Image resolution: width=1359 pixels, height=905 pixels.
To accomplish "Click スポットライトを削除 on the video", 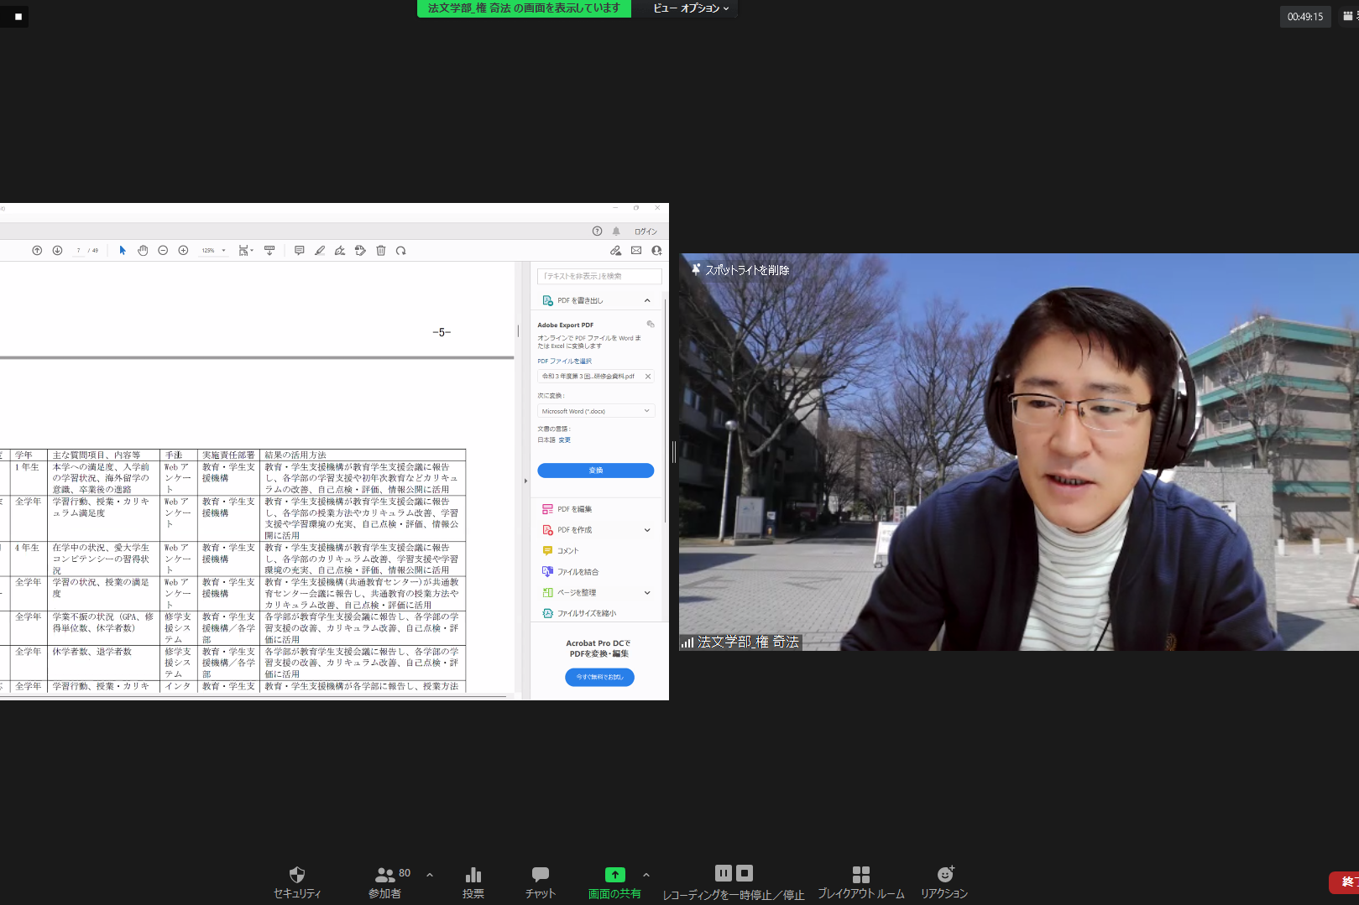I will (740, 270).
